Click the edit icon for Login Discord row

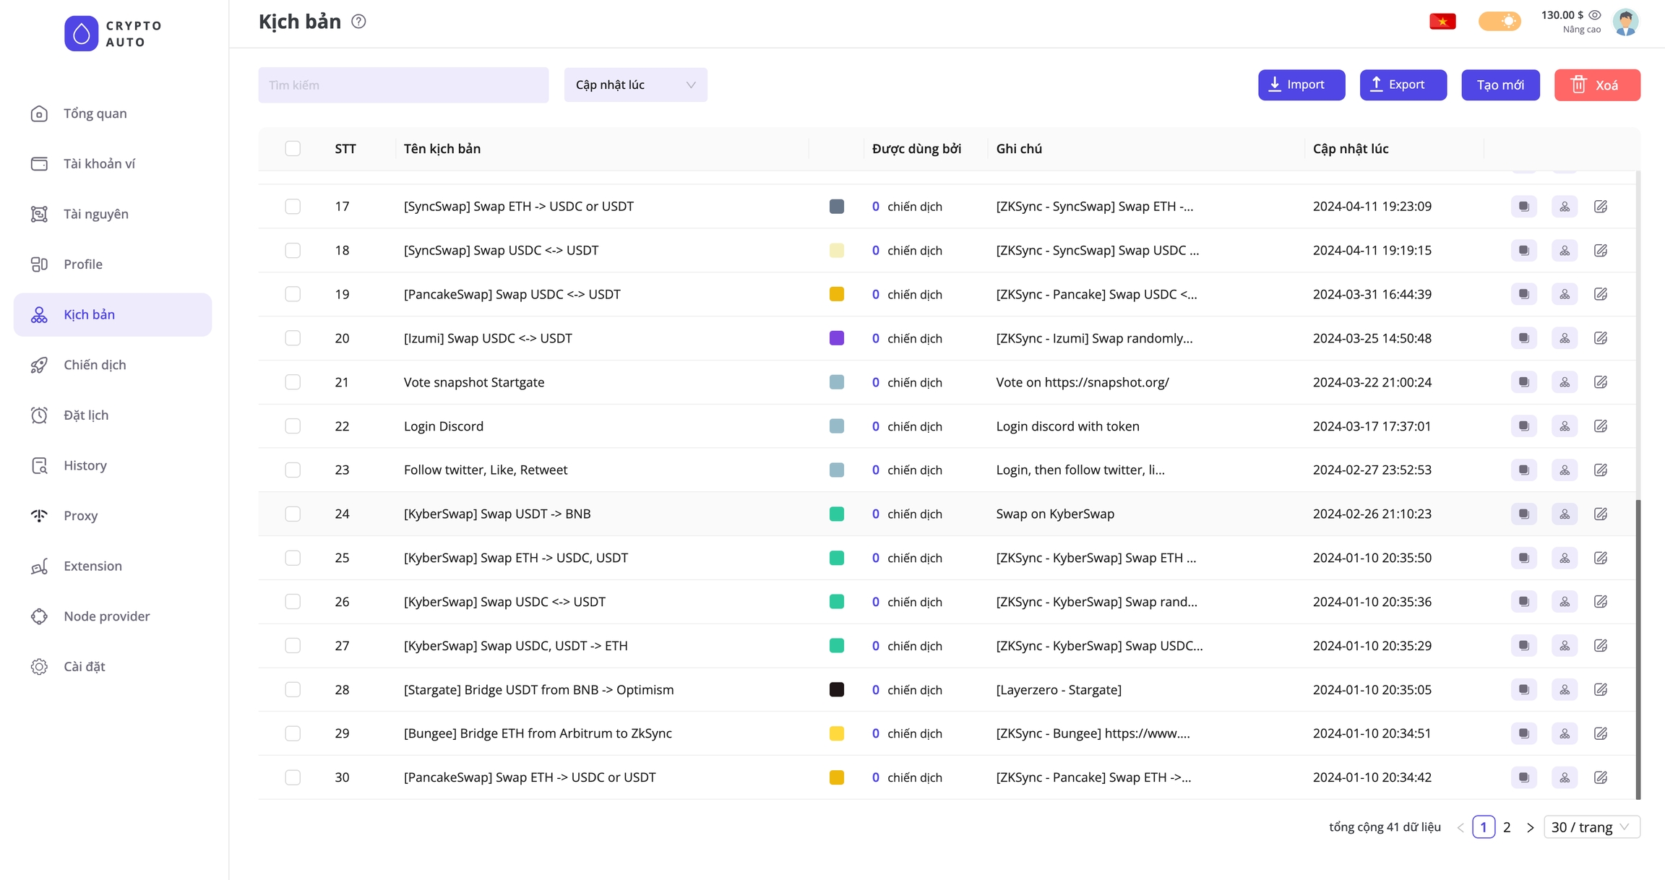point(1601,426)
